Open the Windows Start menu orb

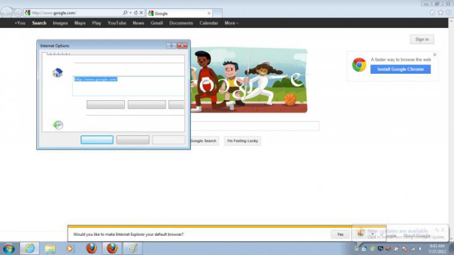8,248
